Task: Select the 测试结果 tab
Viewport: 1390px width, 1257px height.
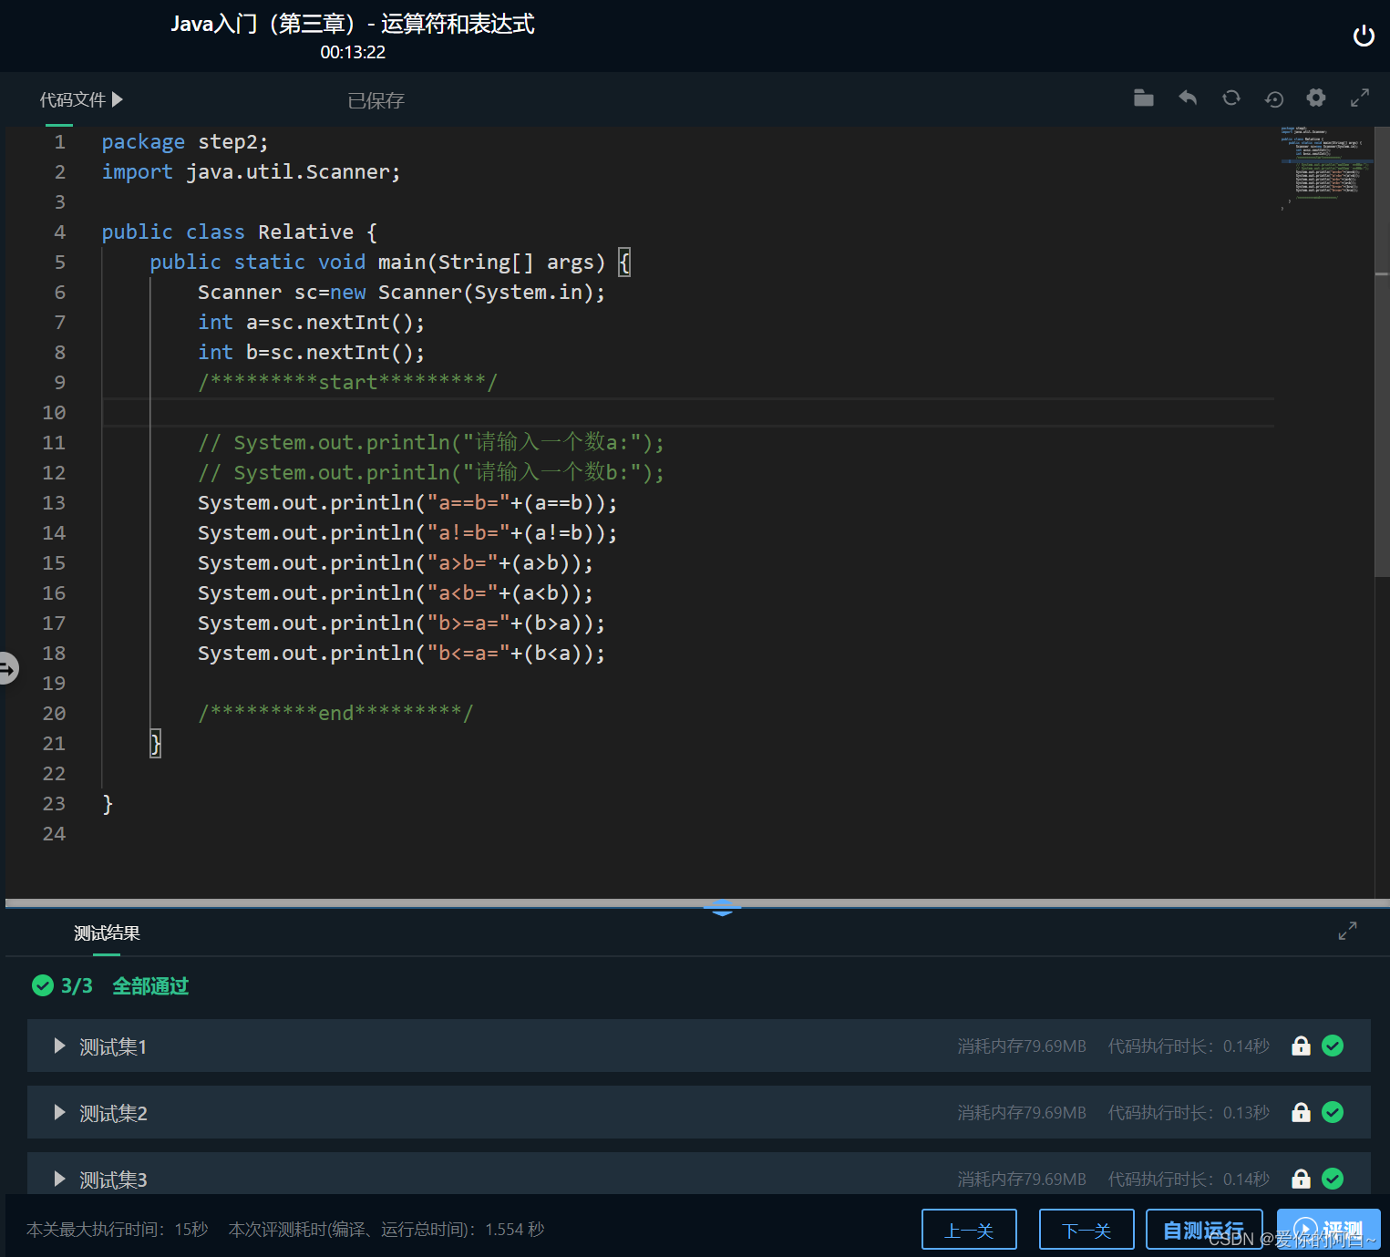Action: (105, 932)
